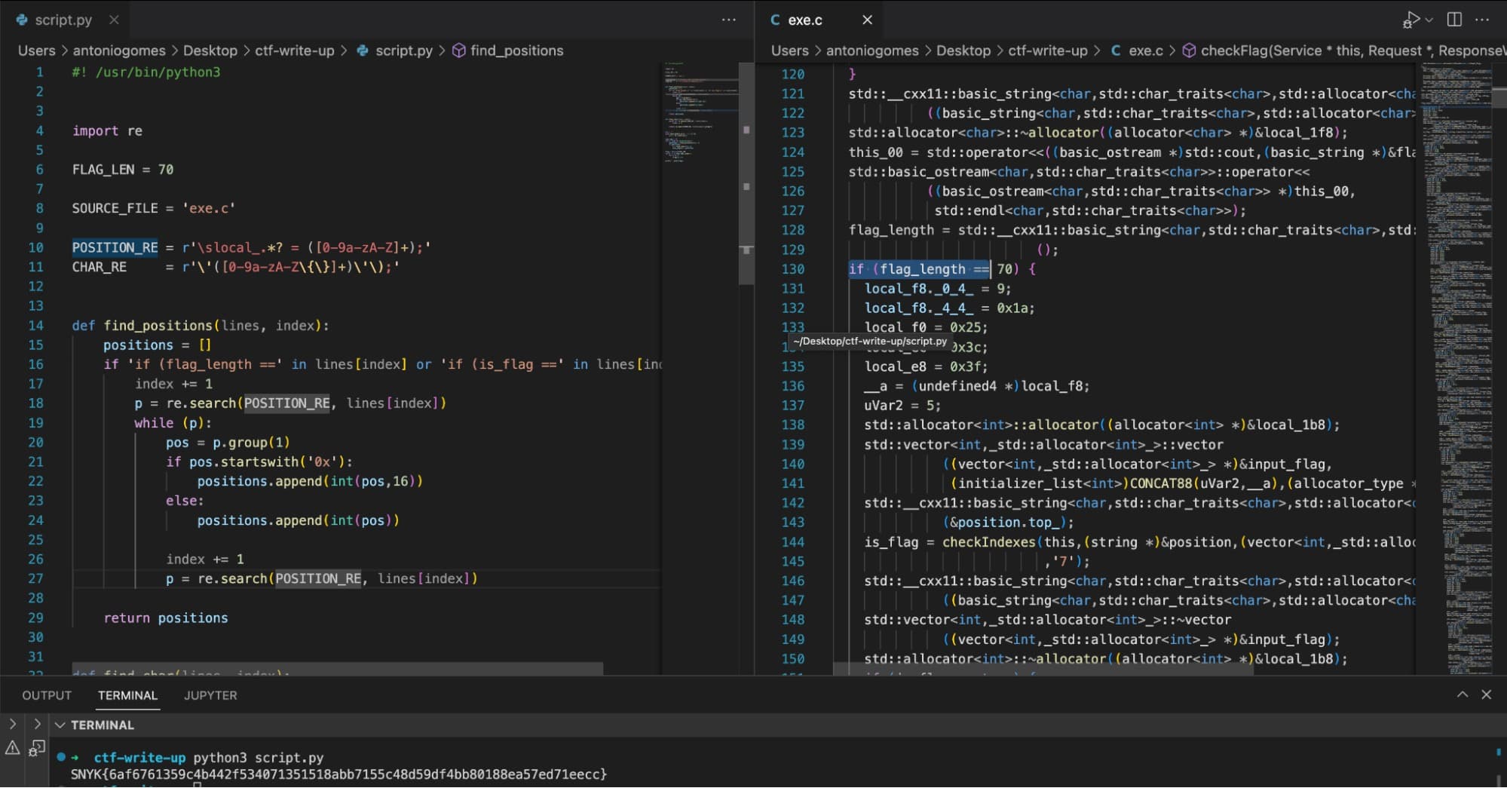Click the C icon on exe.c tab
Image resolution: width=1507 pixels, height=788 pixels.
coord(774,20)
